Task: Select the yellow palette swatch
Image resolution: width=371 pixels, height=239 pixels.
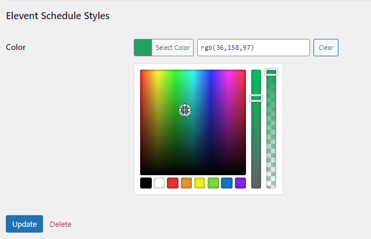Action: click(199, 183)
